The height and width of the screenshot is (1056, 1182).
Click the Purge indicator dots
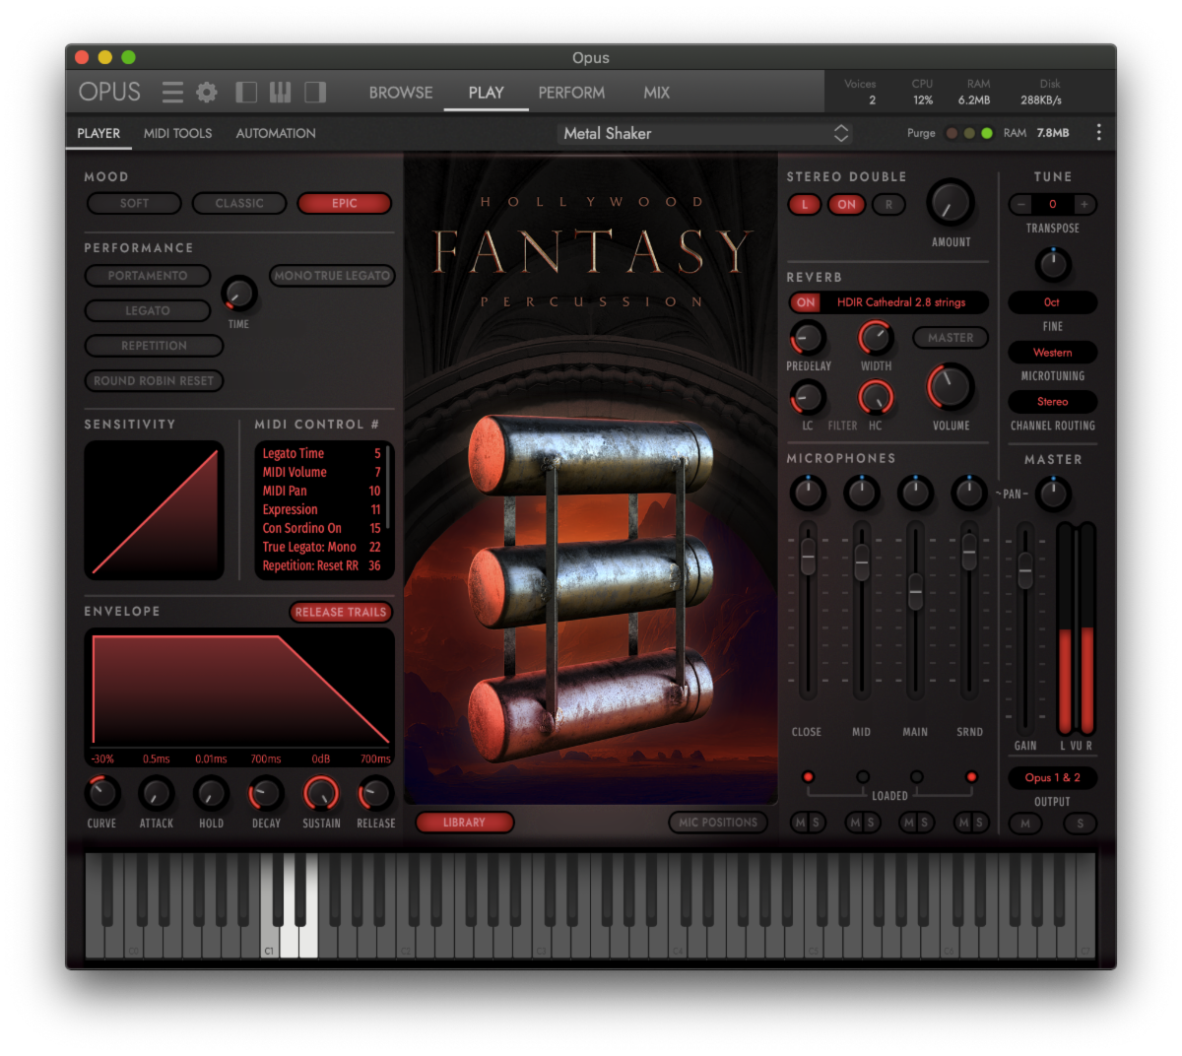[968, 133]
